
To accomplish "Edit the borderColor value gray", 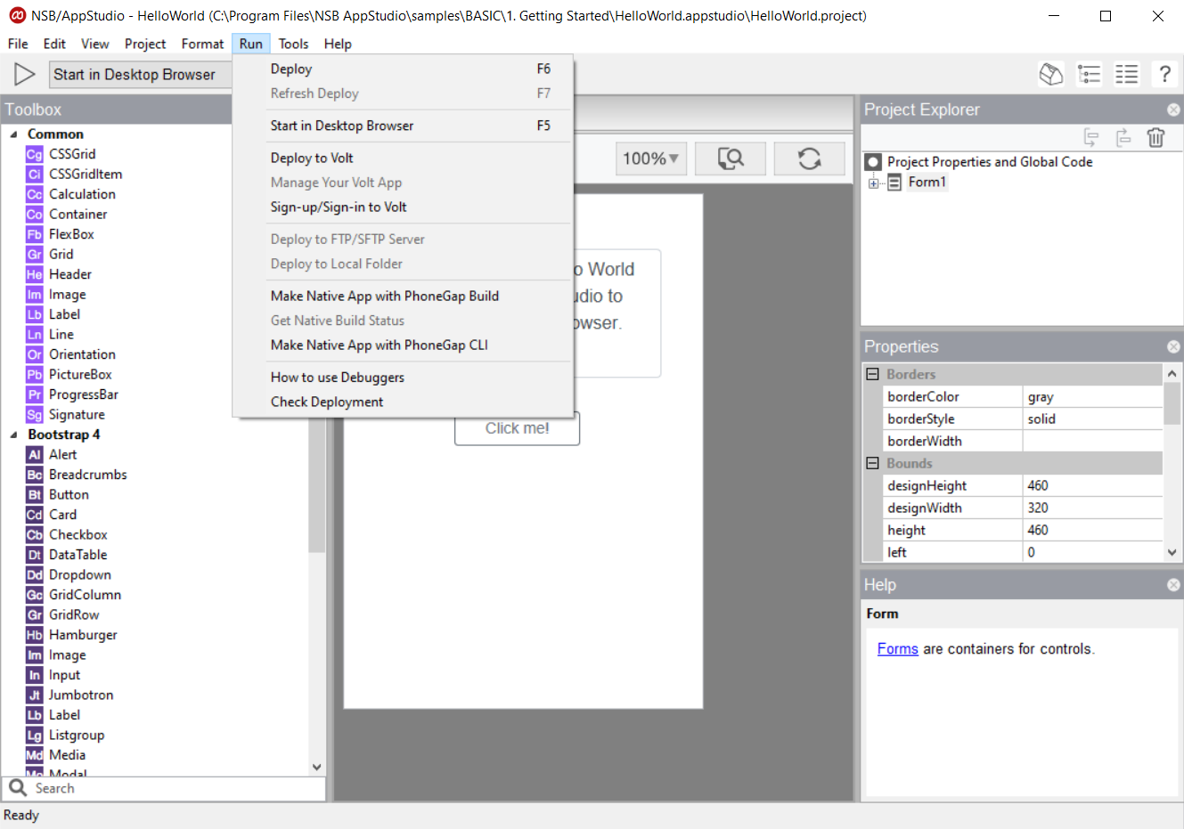I will point(1092,397).
